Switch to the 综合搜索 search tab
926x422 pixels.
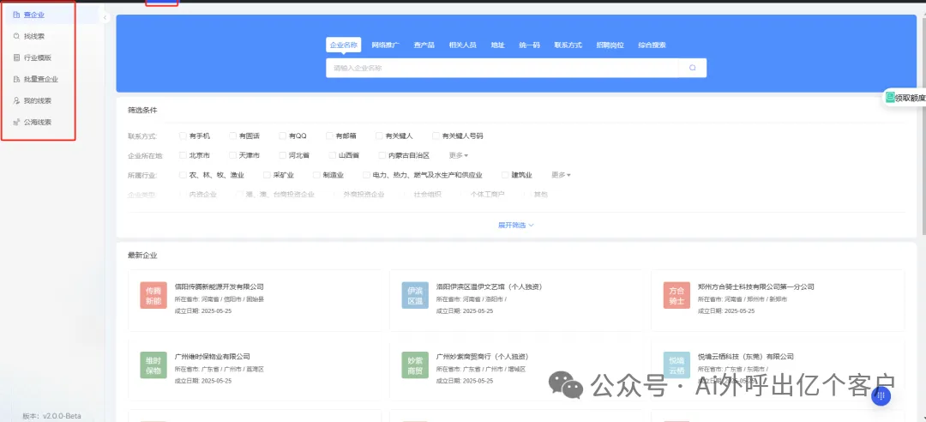(652, 45)
